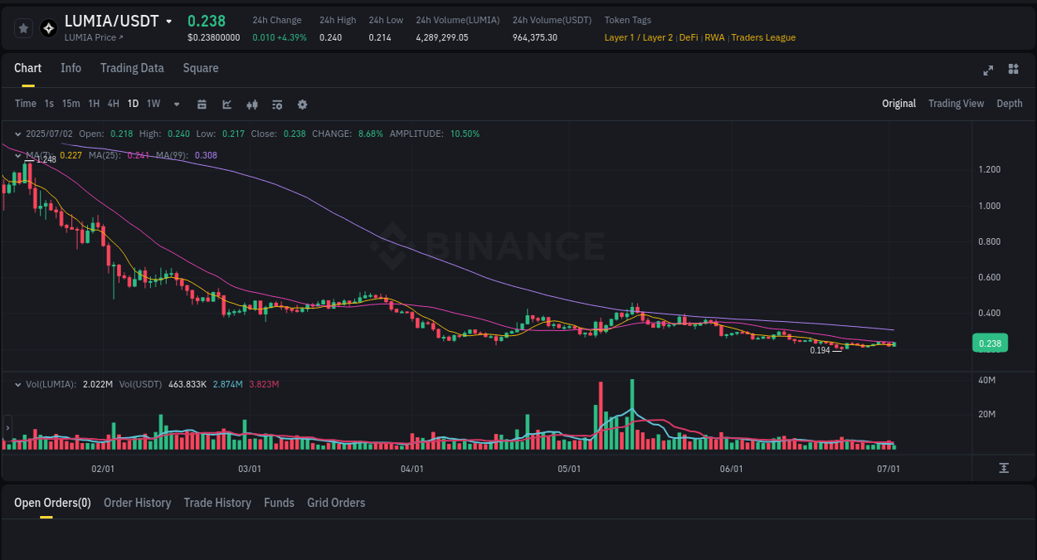This screenshot has width=1037, height=560.
Task: Open the LUMIA Price link
Action: pos(93,37)
